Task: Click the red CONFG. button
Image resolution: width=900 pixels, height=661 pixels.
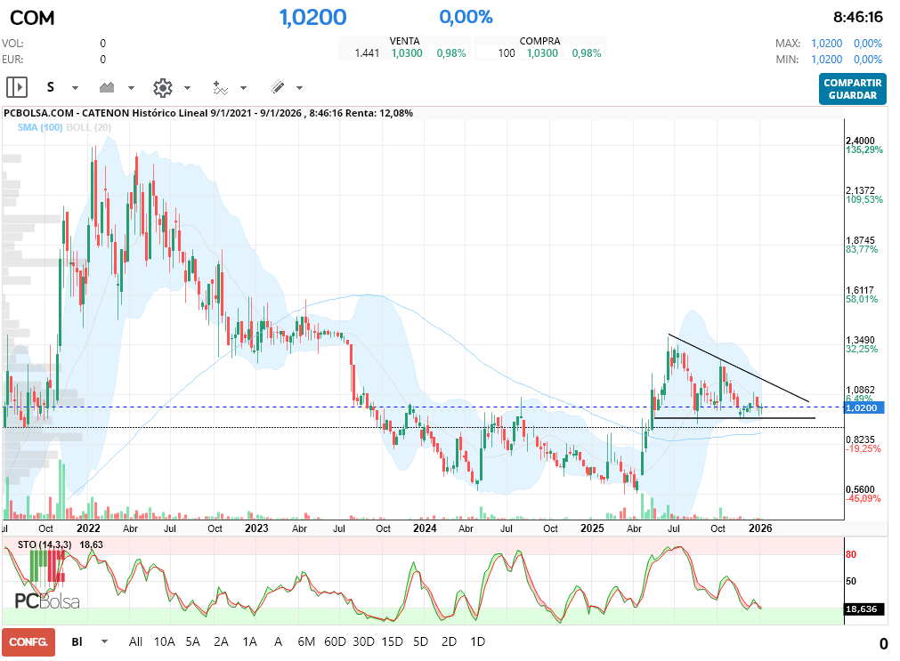Action: point(28,641)
